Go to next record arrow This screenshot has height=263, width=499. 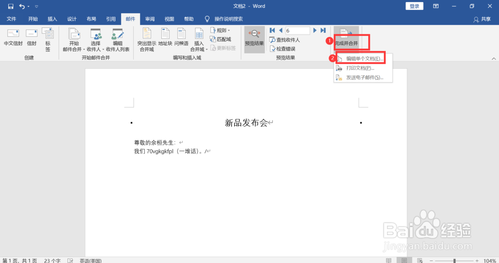[315, 30]
